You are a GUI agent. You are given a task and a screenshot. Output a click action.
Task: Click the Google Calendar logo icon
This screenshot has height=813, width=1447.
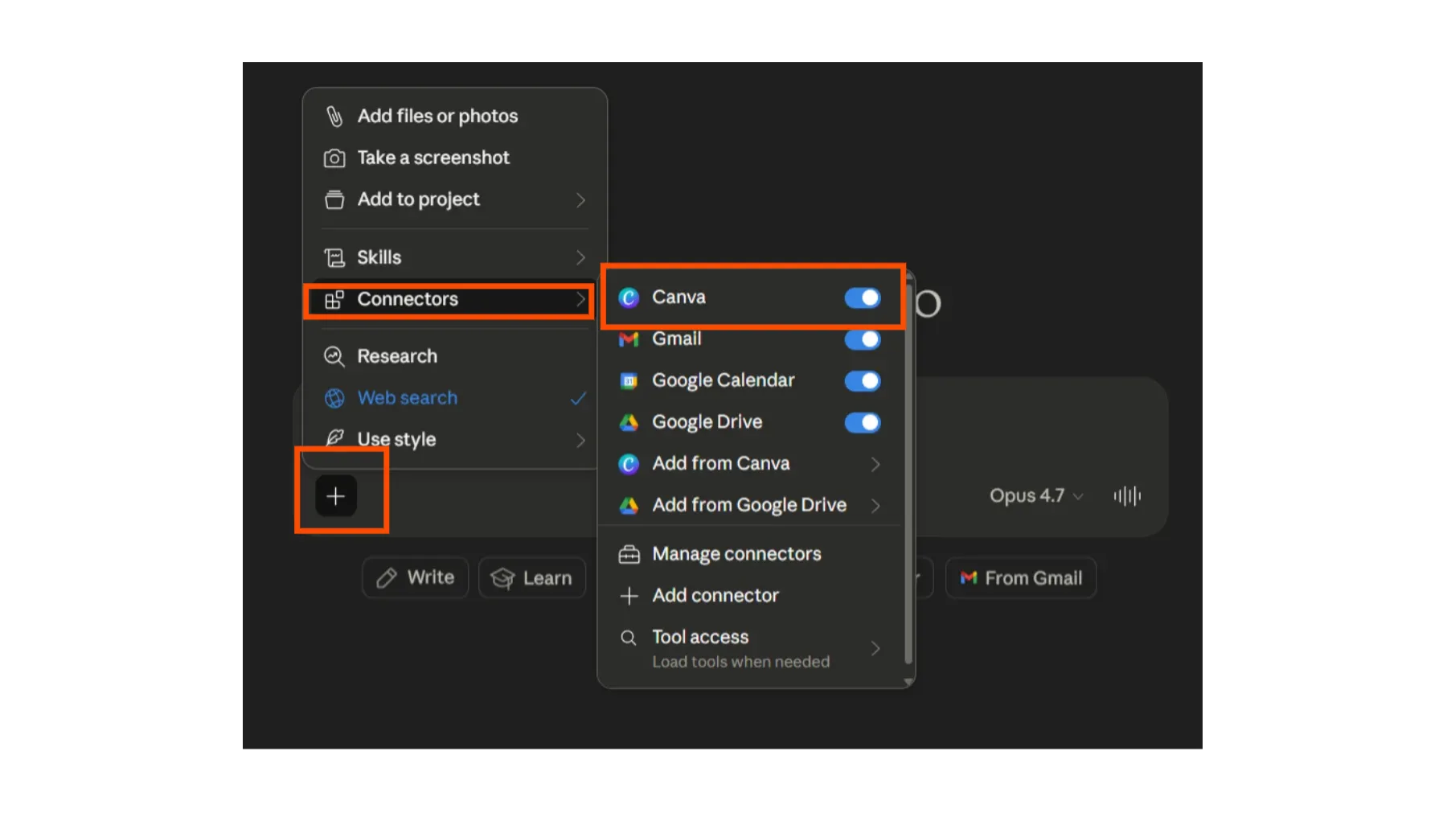pos(629,381)
